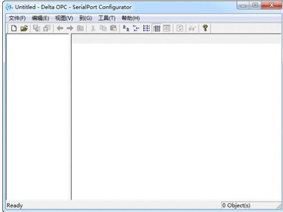Cut selection with the scissors icon
Screen dimensions: 283x212
[x=93, y=29]
